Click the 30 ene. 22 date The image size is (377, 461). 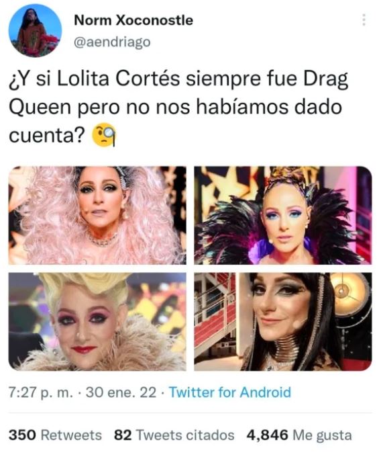click(121, 392)
